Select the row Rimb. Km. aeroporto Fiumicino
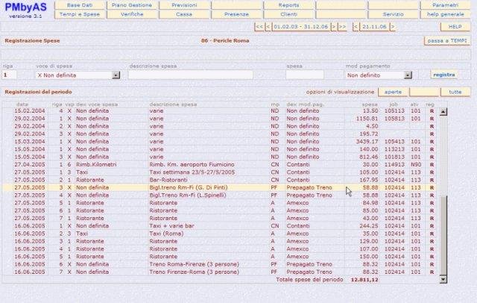 (x=219, y=164)
